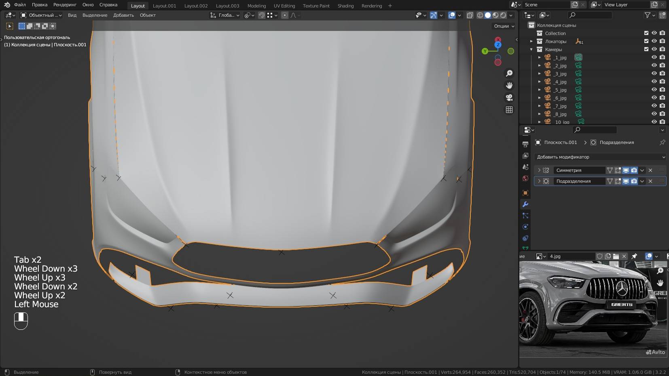This screenshot has height=376, width=669.
Task: Toggle camera view icon
Action: coord(509,98)
